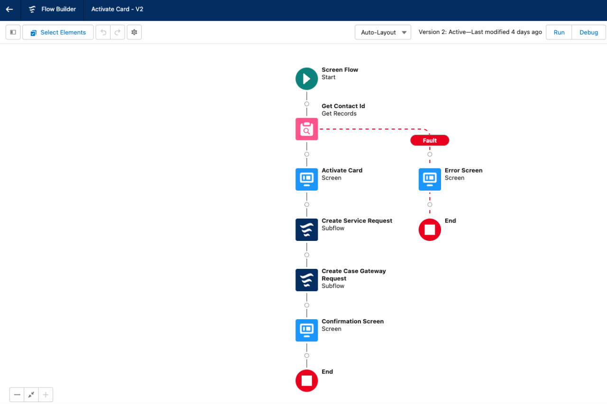Image resolution: width=607 pixels, height=404 pixels.
Task: Add element after Create Service Request
Action: [307, 255]
